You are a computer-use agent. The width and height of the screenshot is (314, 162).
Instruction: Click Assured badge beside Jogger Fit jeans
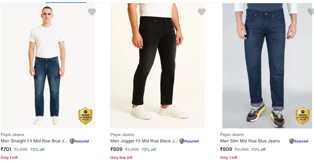point(189,141)
